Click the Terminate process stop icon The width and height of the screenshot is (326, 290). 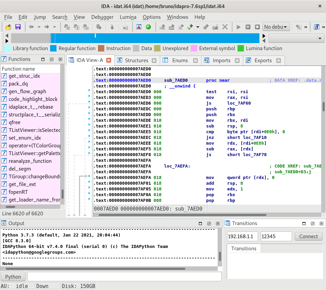point(257,27)
